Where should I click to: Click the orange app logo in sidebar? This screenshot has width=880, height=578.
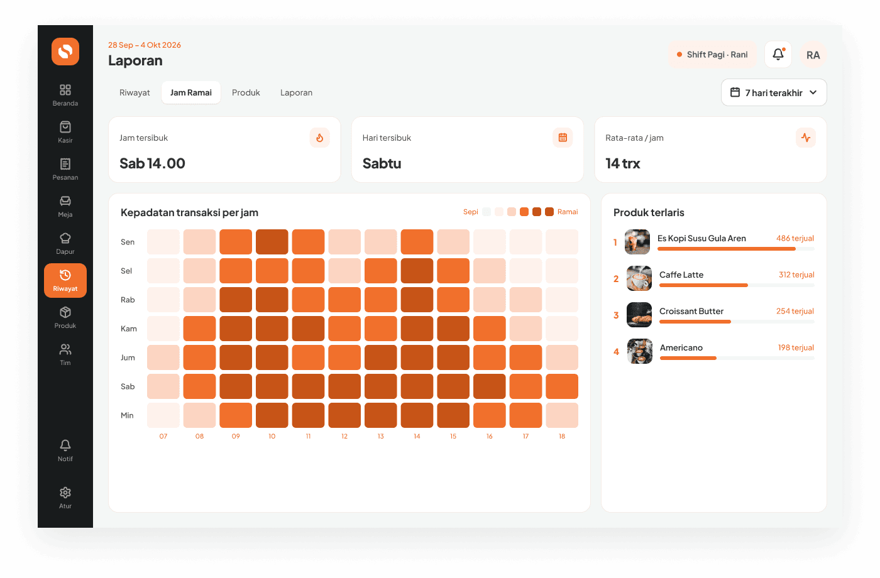(x=65, y=52)
